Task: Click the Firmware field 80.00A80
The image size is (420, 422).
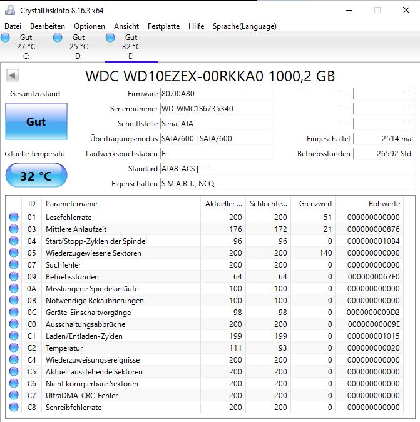Action: 216,94
